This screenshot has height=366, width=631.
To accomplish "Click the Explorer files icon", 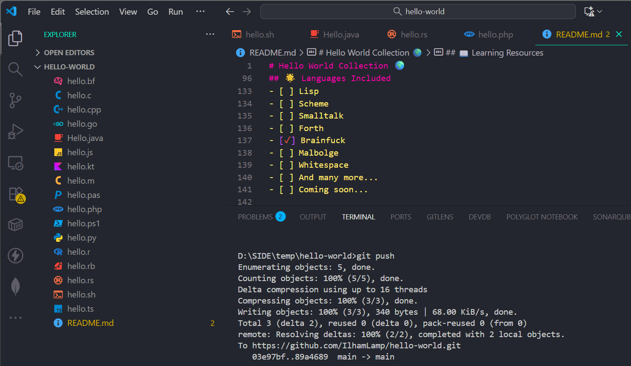I will click(15, 38).
